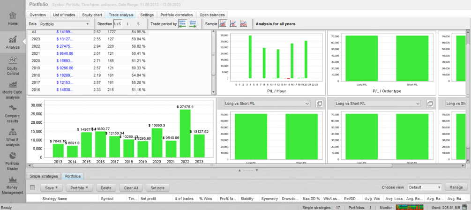Open What If analysis
Screen dimensions: 471x210
click(13, 137)
